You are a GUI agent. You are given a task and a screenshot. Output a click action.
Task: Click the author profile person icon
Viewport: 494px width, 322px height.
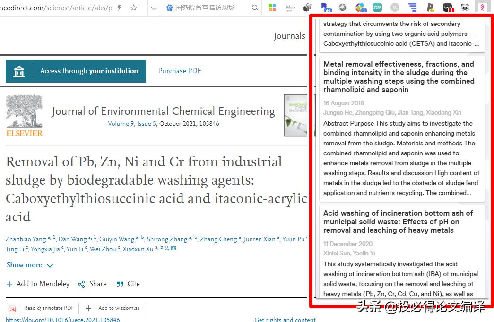[166, 247]
